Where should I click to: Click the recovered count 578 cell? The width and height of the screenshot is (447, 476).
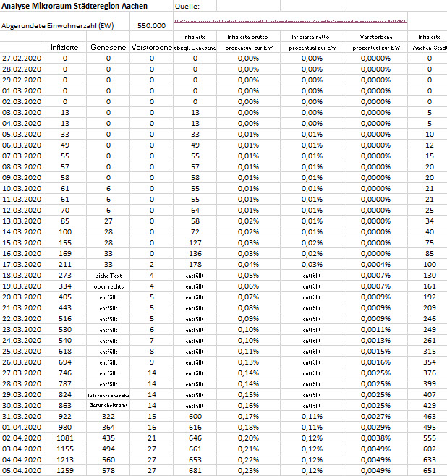108,470
